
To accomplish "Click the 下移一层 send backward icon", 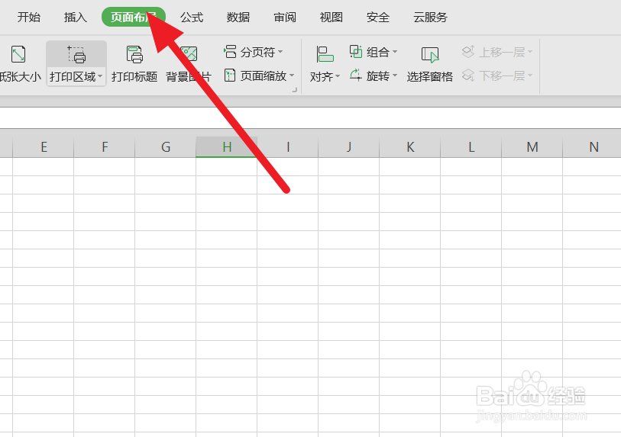I will click(468, 76).
